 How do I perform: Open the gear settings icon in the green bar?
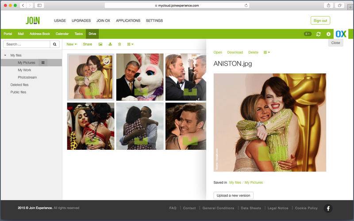pos(328,34)
